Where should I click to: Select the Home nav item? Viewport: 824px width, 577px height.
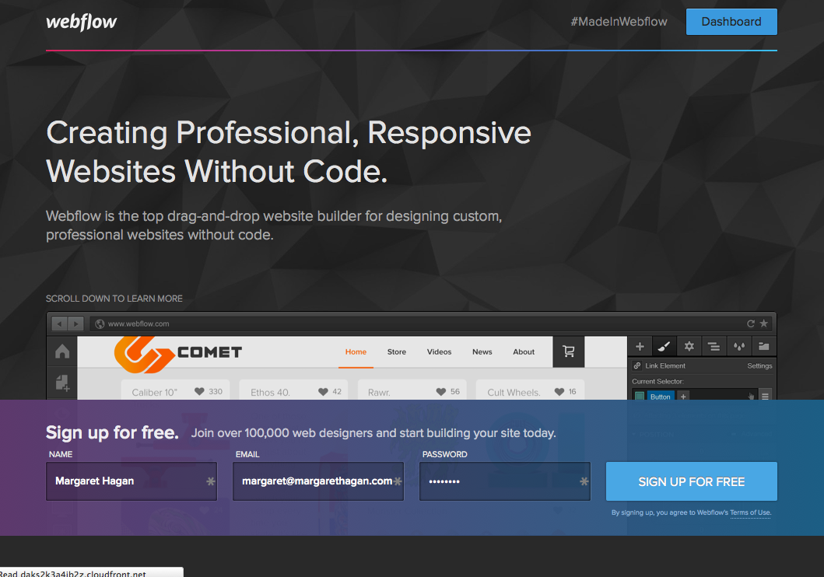[x=356, y=351]
